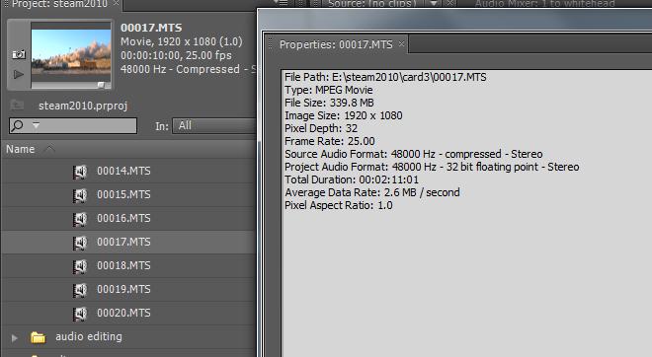652x357 pixels.
Task: Switch to Project: steam2010 tab
Action: [59, 4]
